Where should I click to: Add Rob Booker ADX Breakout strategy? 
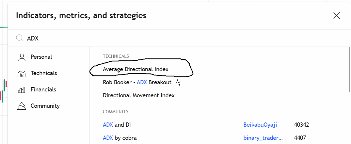(137, 82)
